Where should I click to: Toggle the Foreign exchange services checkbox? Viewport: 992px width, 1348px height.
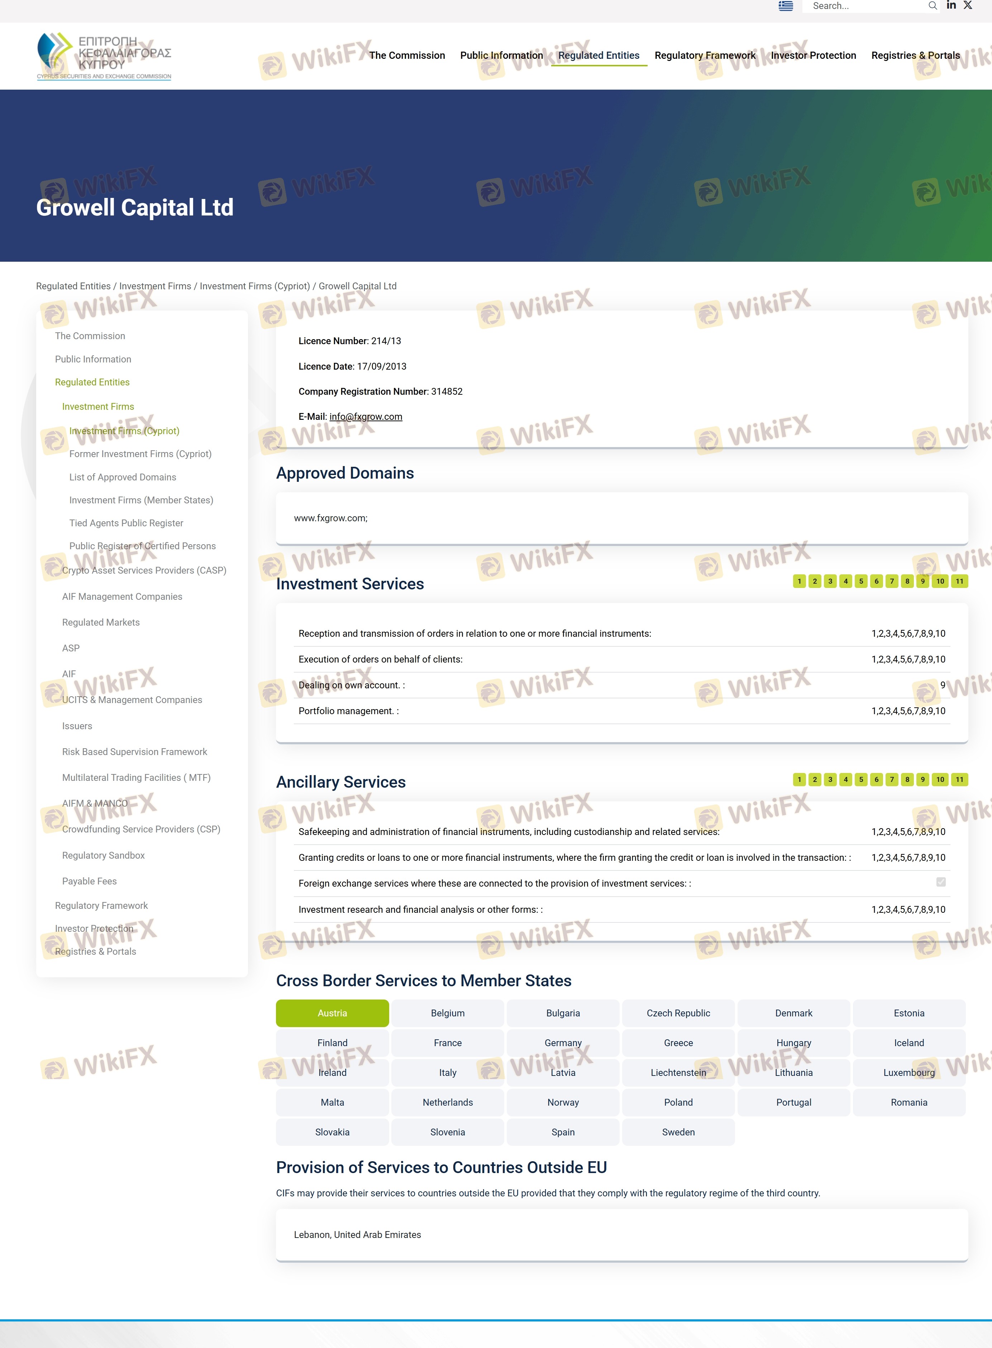pyautogui.click(x=940, y=882)
